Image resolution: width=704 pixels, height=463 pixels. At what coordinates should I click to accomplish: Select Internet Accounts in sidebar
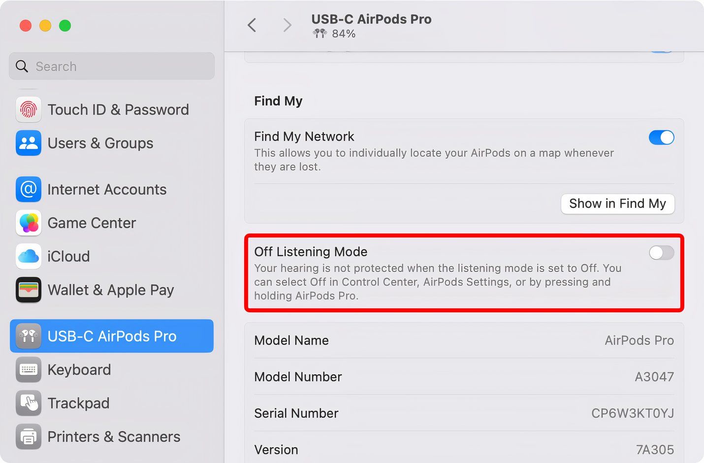click(x=112, y=189)
